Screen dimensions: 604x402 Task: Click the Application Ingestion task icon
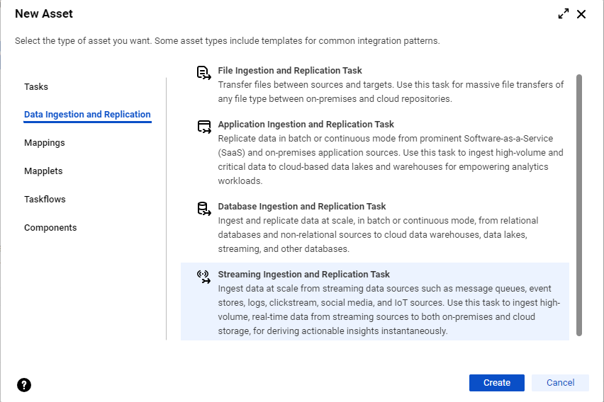click(x=203, y=127)
